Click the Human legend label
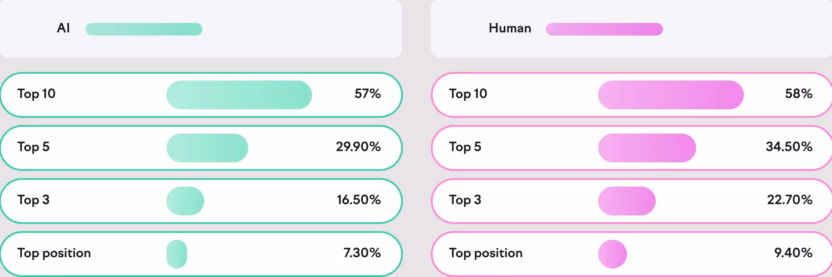This screenshot has height=277, width=832. tap(510, 28)
